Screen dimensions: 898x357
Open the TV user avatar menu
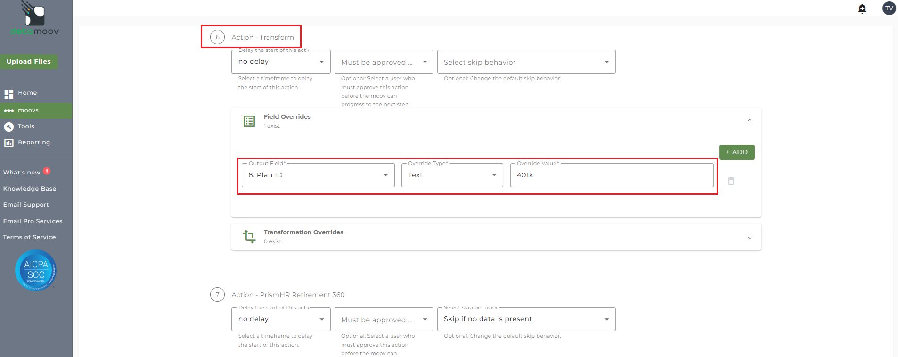pyautogui.click(x=889, y=8)
